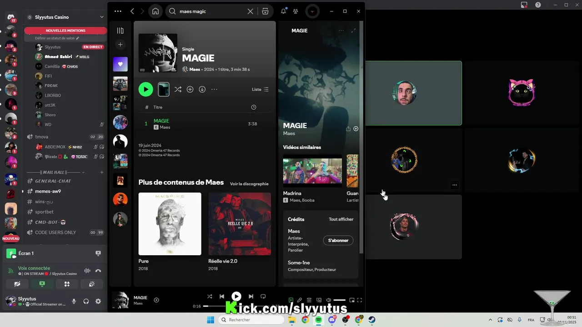This screenshot has height=327, width=582.
Task: Toggle the Now Playing view button
Action: (x=291, y=300)
